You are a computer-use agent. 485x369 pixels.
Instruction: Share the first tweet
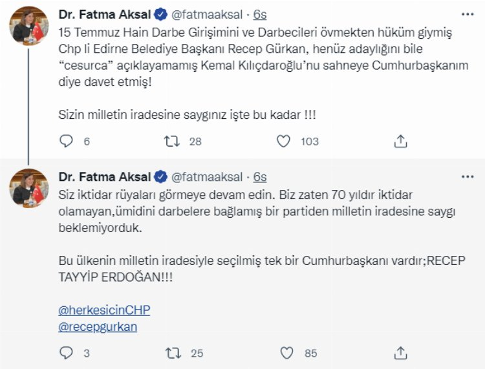(400, 141)
